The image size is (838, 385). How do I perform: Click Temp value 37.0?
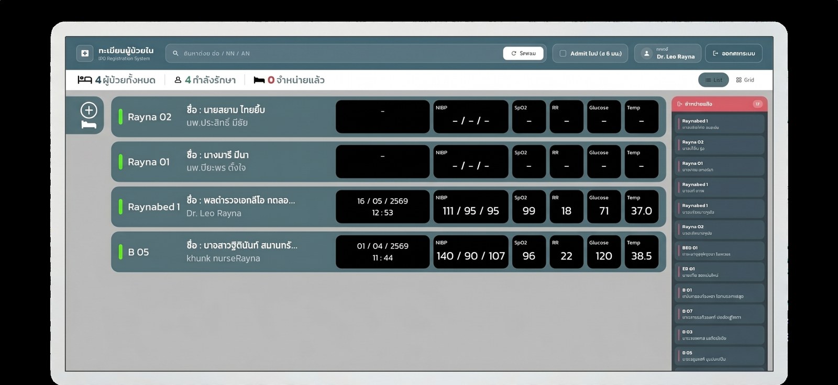[642, 211]
